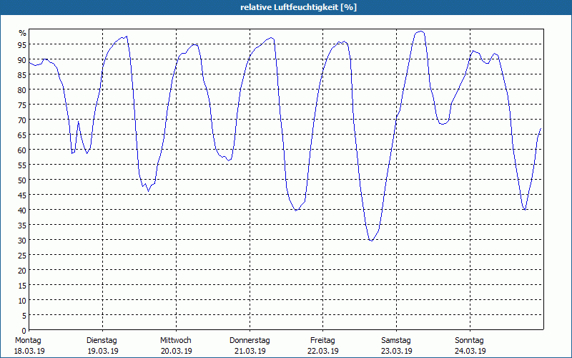This screenshot has width=572, height=358.
Task: Click the 25 value on the y-axis
Action: tap(22, 255)
